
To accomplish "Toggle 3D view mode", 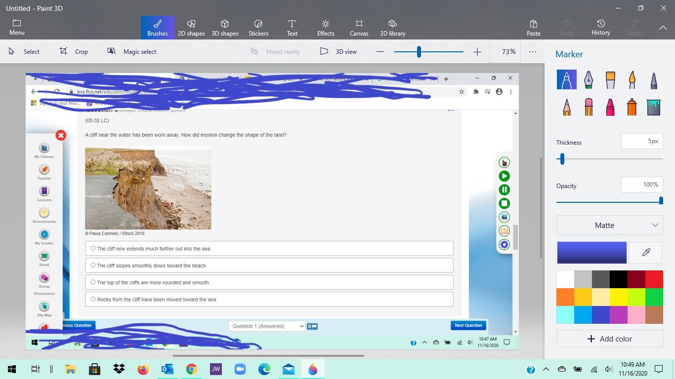I will pos(338,51).
